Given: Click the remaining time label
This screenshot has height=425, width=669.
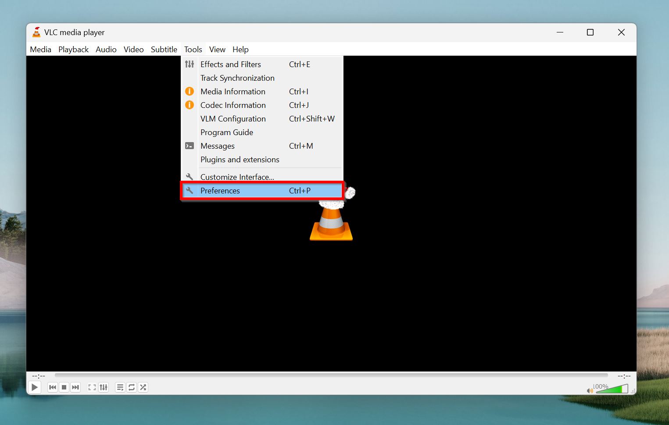Looking at the screenshot, I should pyautogui.click(x=624, y=376).
